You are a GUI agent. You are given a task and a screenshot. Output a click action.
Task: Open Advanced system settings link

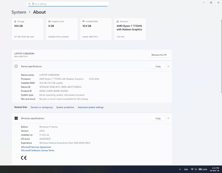tap(91, 107)
